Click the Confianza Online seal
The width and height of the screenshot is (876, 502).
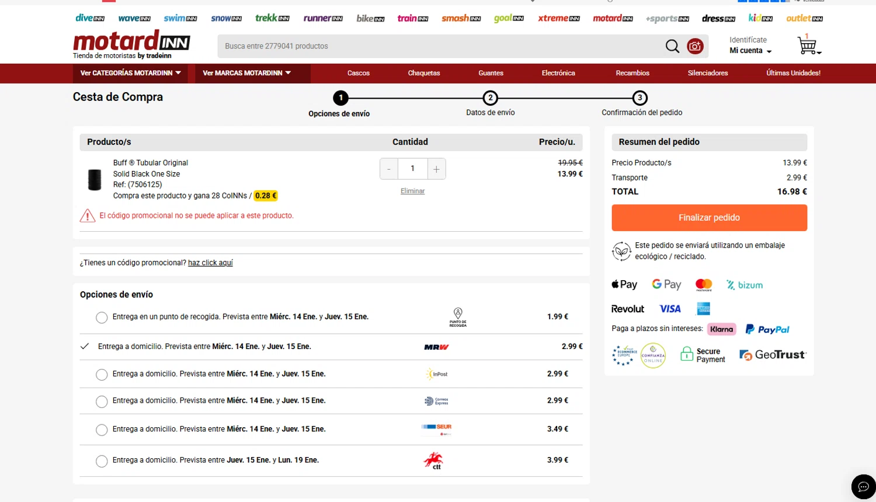point(653,355)
